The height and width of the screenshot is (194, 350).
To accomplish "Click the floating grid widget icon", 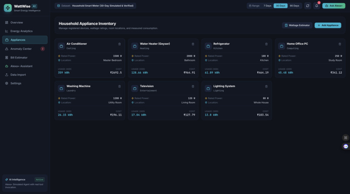I will pyautogui.click(x=346, y=138).
